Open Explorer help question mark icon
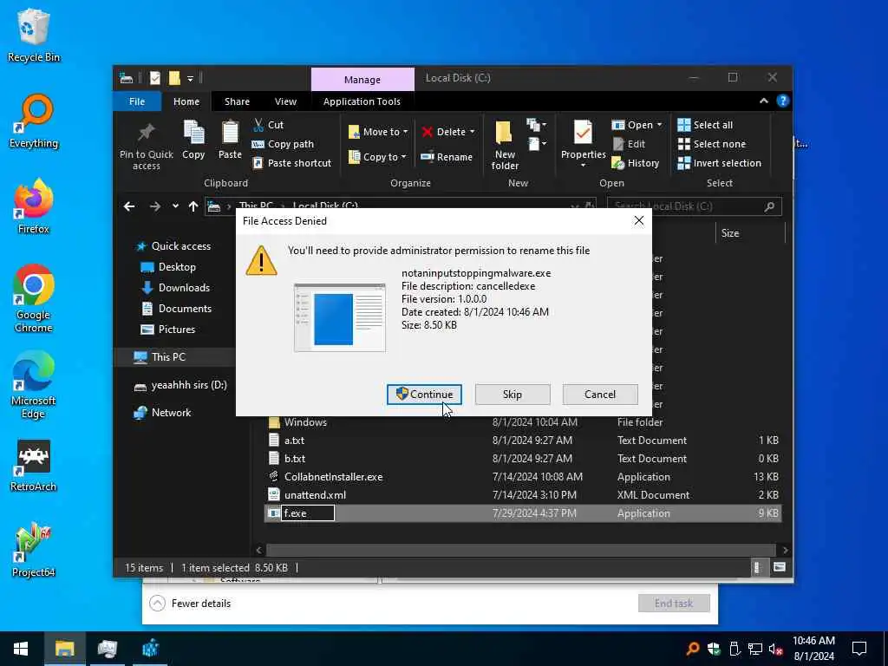This screenshot has height=666, width=888. coord(783,101)
